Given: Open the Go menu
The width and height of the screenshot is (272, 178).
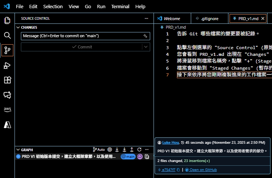Looking at the screenshot, I should click(88, 7).
